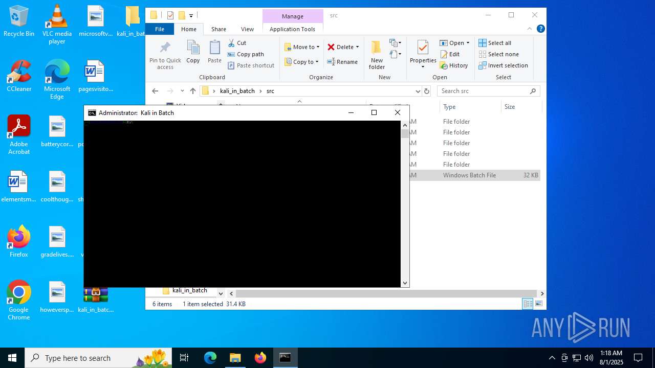Click the Size column header
The width and height of the screenshot is (655, 368).
(x=521, y=107)
